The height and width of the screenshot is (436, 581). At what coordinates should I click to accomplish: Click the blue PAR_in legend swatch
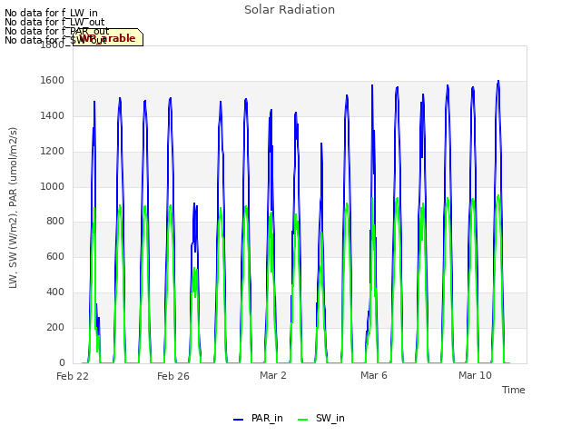click(x=238, y=420)
